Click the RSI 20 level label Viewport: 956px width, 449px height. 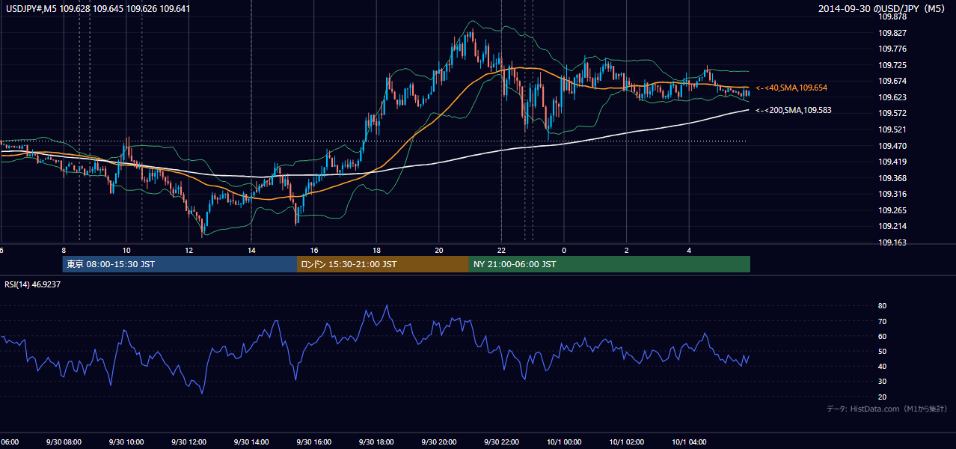(x=882, y=397)
